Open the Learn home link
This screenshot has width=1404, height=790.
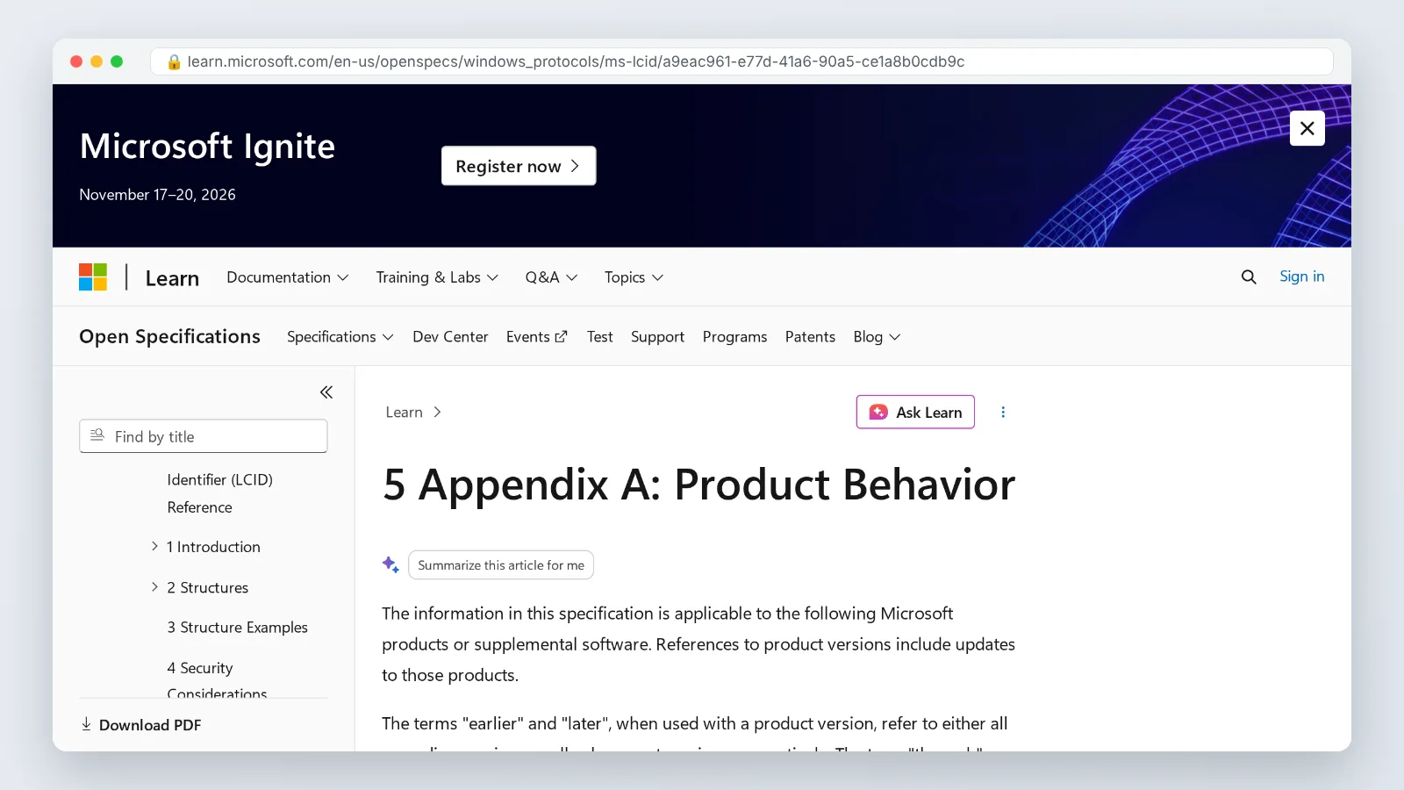click(x=172, y=278)
